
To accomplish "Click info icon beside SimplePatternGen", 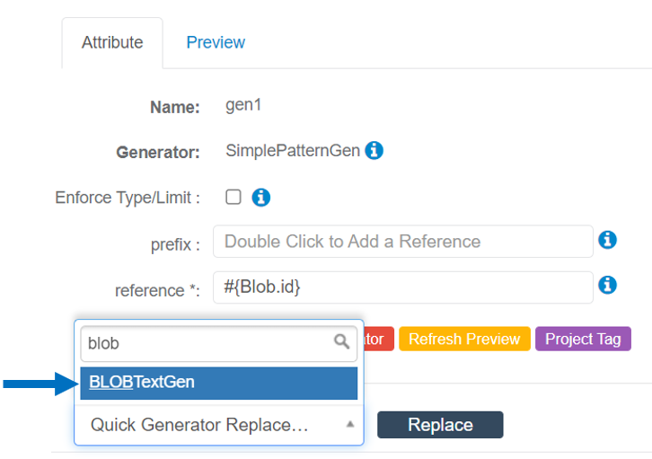I will (x=374, y=151).
